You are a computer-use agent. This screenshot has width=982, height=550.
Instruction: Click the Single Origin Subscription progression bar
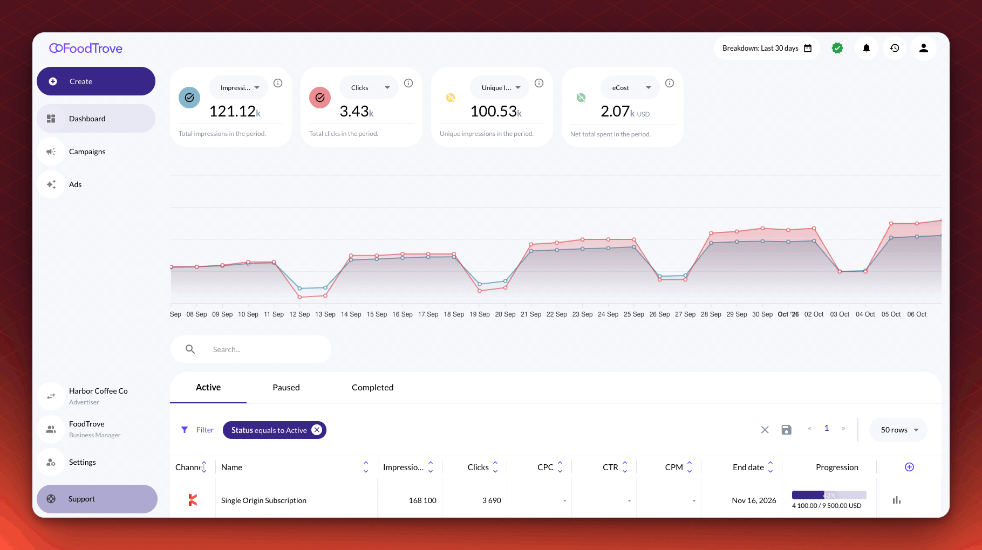click(829, 495)
